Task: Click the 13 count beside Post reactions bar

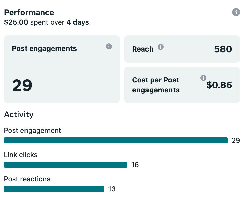Action: (112, 189)
